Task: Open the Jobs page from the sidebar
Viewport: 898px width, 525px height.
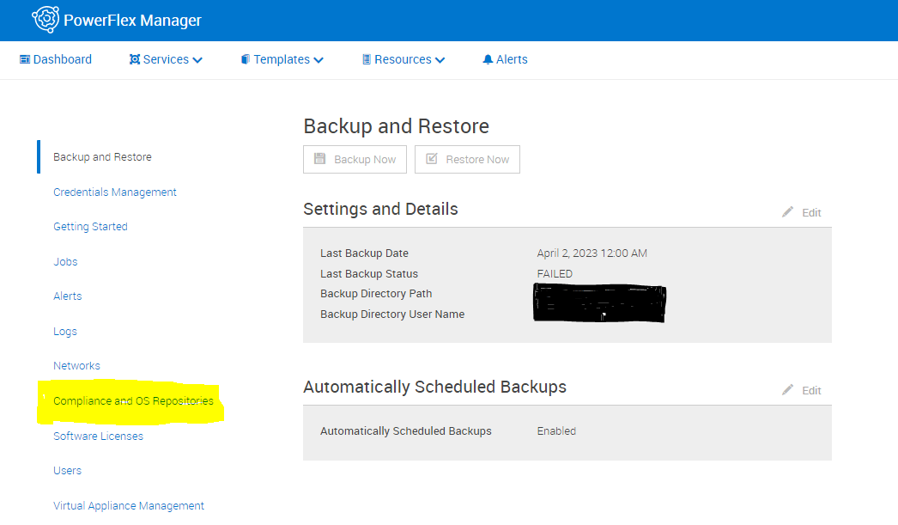Action: click(x=65, y=261)
